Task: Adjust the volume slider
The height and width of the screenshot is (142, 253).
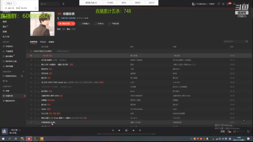Action: (241, 132)
